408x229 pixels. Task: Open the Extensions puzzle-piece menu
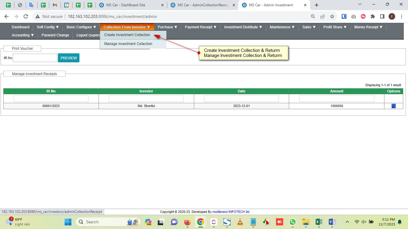coord(373,16)
